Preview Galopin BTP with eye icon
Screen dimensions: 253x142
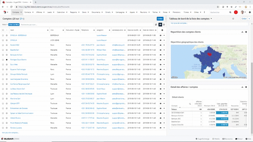point(161,103)
